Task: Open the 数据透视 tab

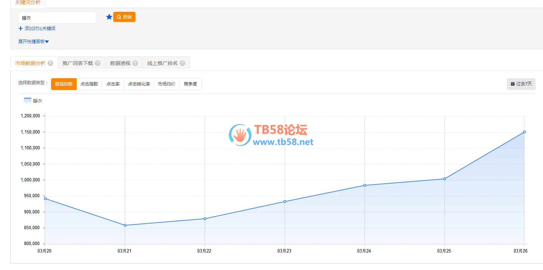Action: pyautogui.click(x=120, y=63)
